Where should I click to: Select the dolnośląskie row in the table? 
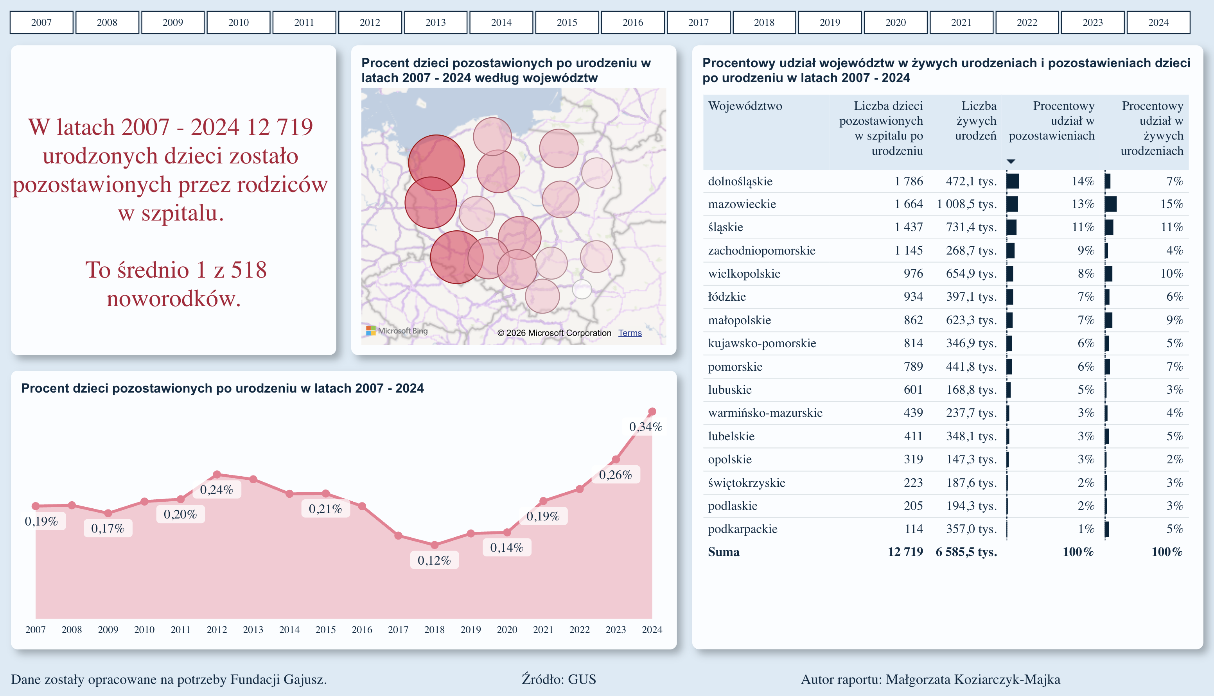[x=740, y=181]
